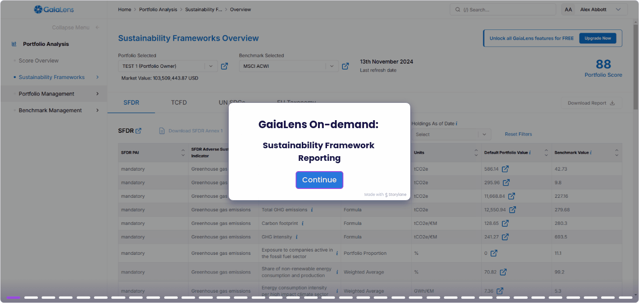
Task: Open the MSCI ACWI benchmark dropdown
Action: (289, 66)
